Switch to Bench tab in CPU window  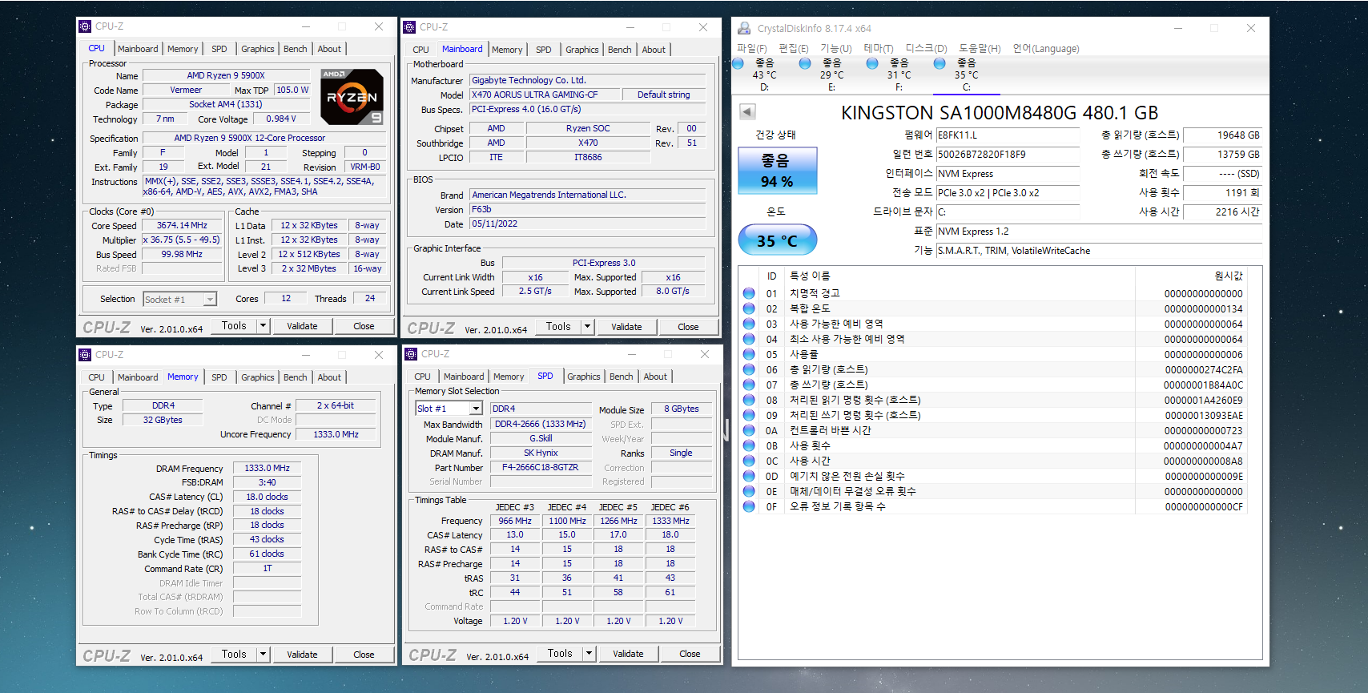point(296,49)
